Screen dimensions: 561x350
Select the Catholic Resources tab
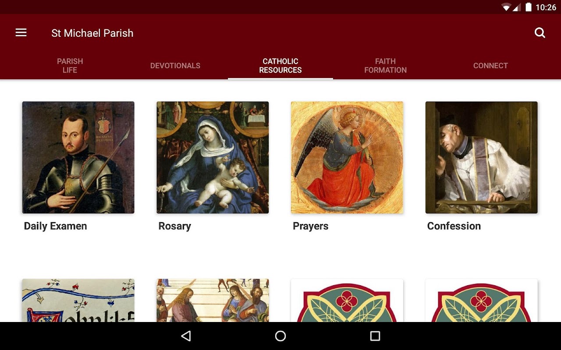coord(280,66)
